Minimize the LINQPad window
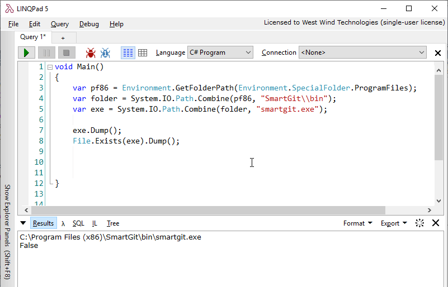 (384, 8)
